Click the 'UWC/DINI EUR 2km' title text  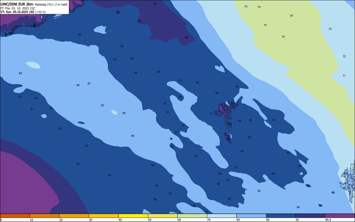point(17,4)
